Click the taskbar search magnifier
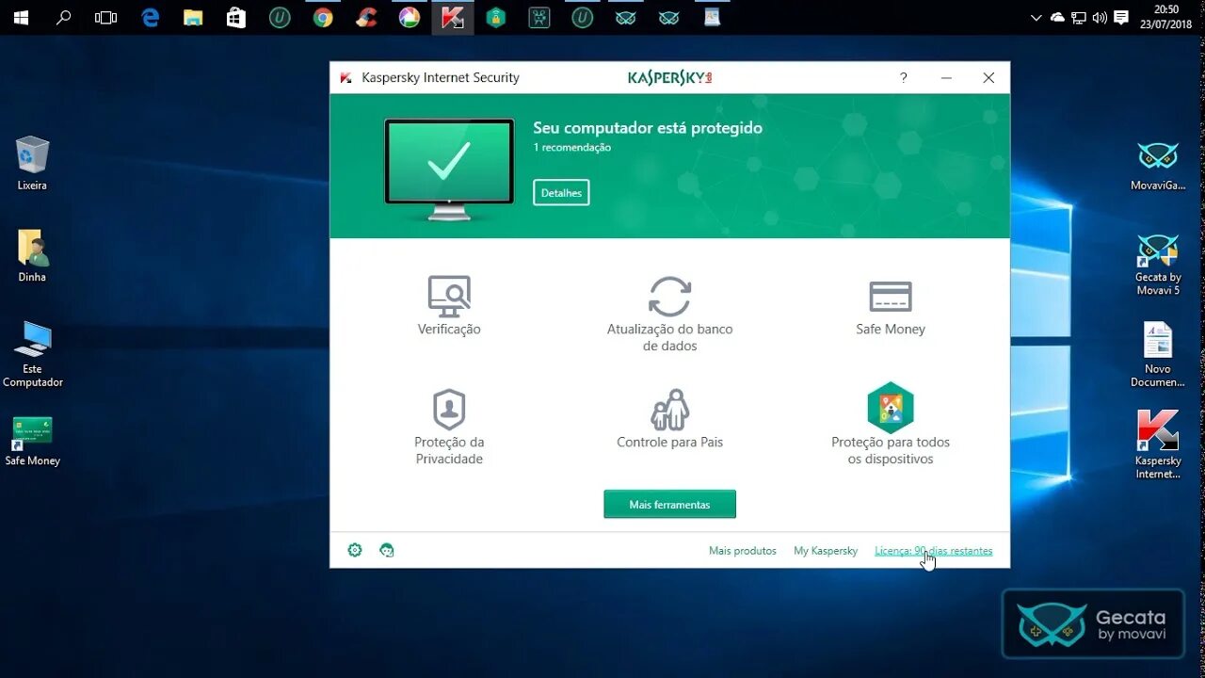This screenshot has height=678, width=1205. click(x=64, y=17)
